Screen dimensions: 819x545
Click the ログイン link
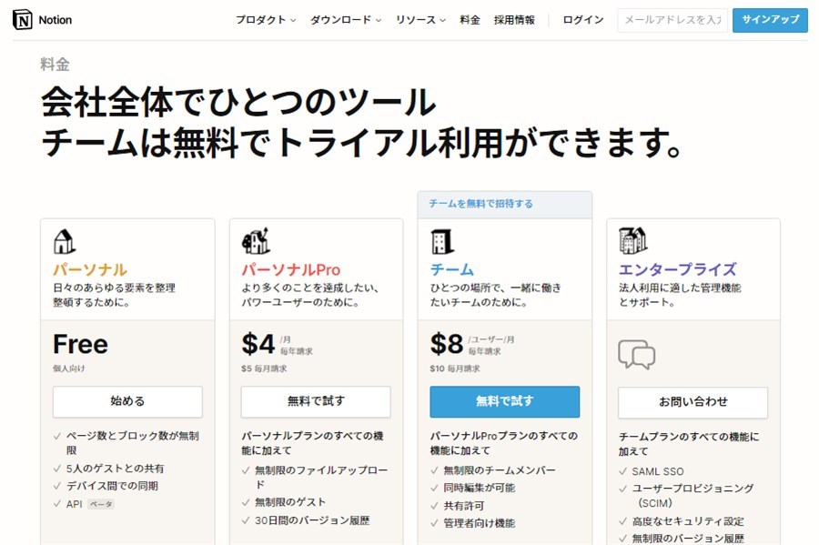point(582,20)
